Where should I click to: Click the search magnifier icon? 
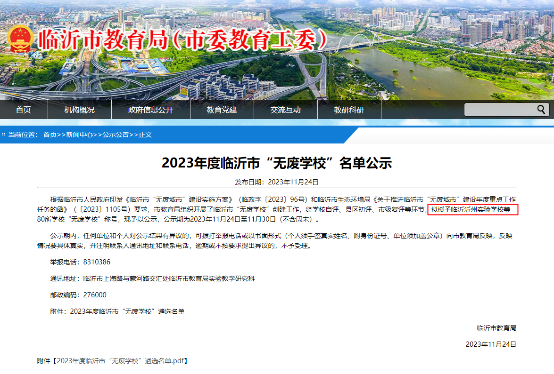click(x=541, y=110)
